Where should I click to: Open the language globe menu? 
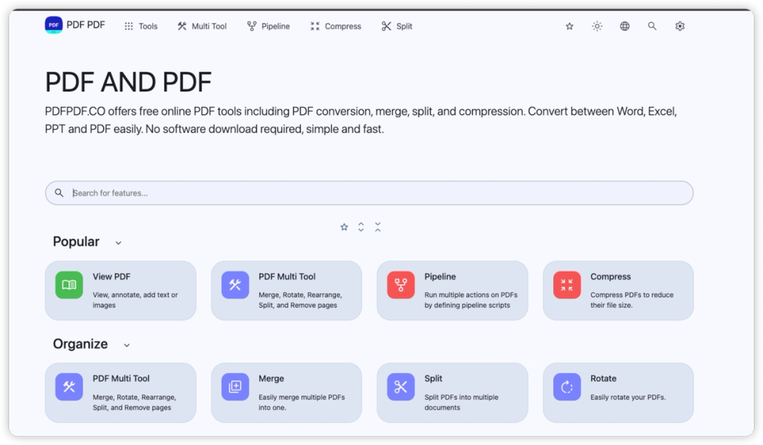625,26
